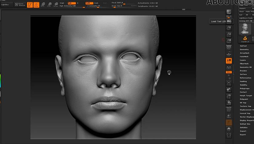Activate Quick Sketch mode
Image resolution: width=254 pixels, height=144 pixels.
pyautogui.click(x=20, y=5)
